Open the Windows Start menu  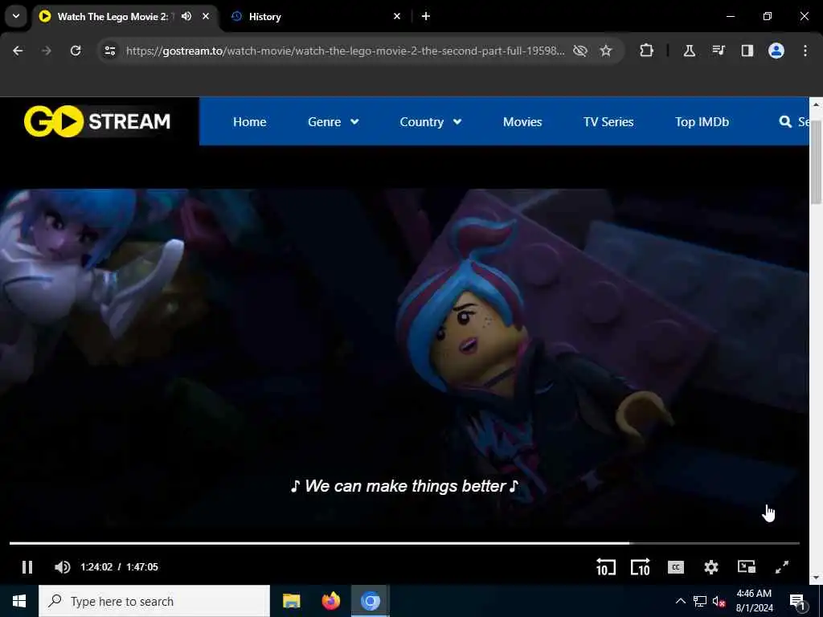[19, 601]
